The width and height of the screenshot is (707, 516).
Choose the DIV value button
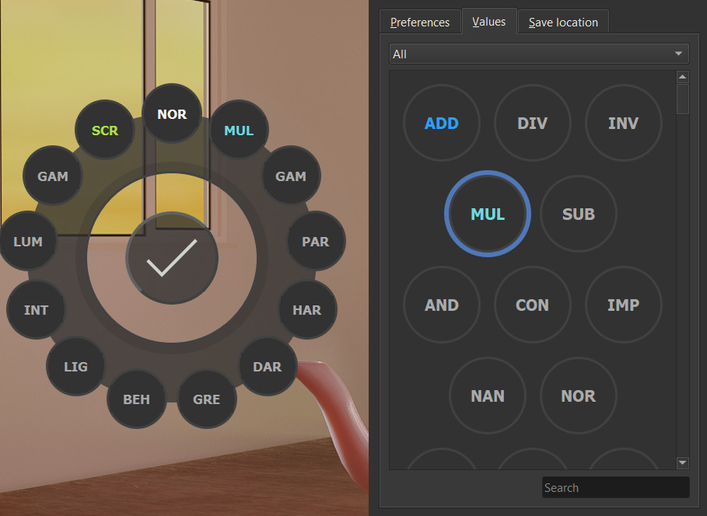[533, 123]
